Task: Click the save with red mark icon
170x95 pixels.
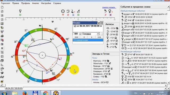Action: pos(2,40)
